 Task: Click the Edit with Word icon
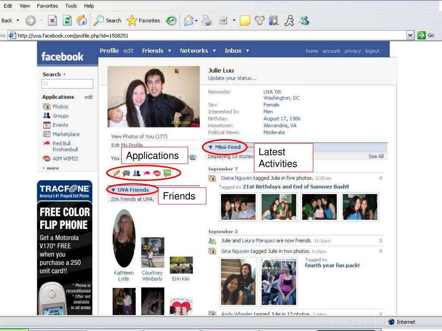(x=223, y=21)
